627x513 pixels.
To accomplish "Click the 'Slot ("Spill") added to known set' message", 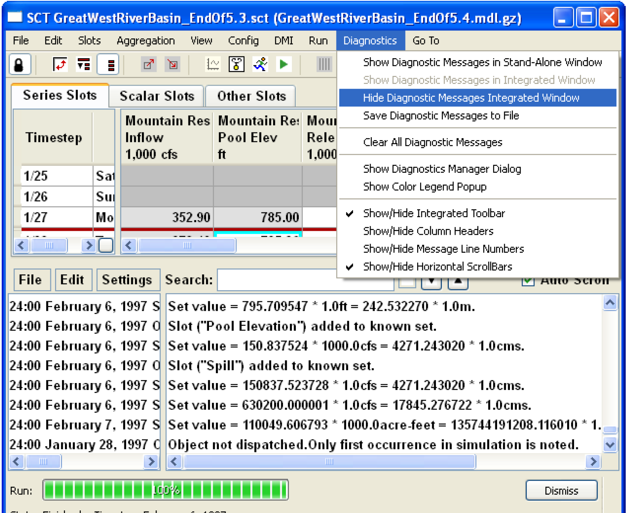I will pos(271,366).
